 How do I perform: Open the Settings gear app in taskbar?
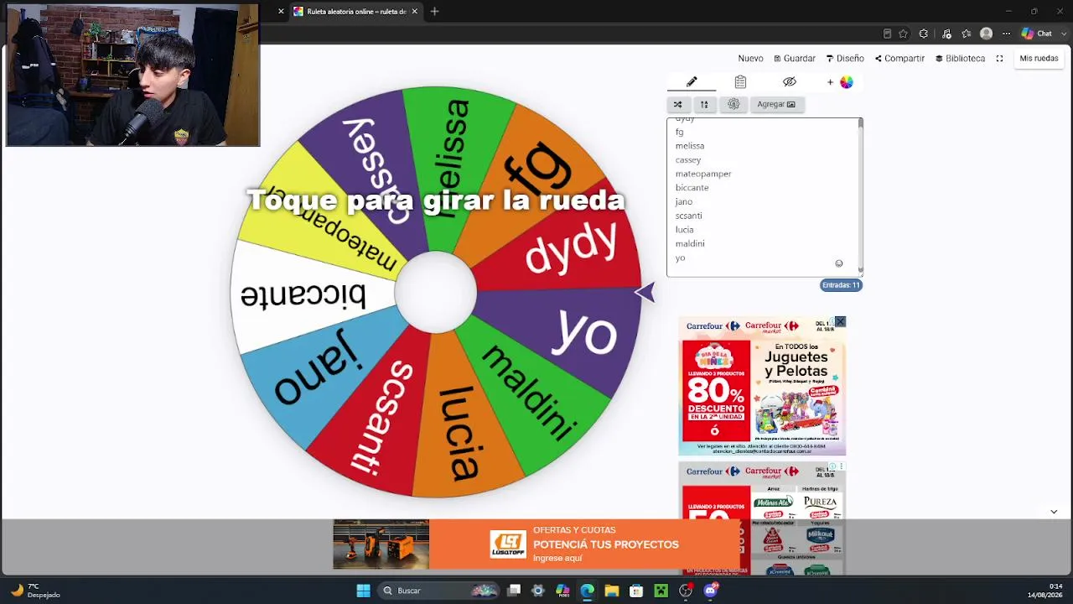pyautogui.click(x=538, y=591)
